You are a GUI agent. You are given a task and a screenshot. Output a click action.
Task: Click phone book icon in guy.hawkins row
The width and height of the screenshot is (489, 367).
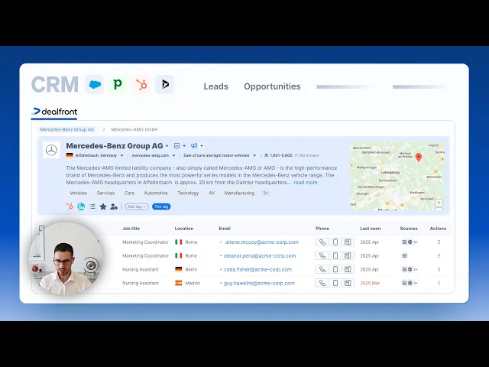[x=348, y=283]
